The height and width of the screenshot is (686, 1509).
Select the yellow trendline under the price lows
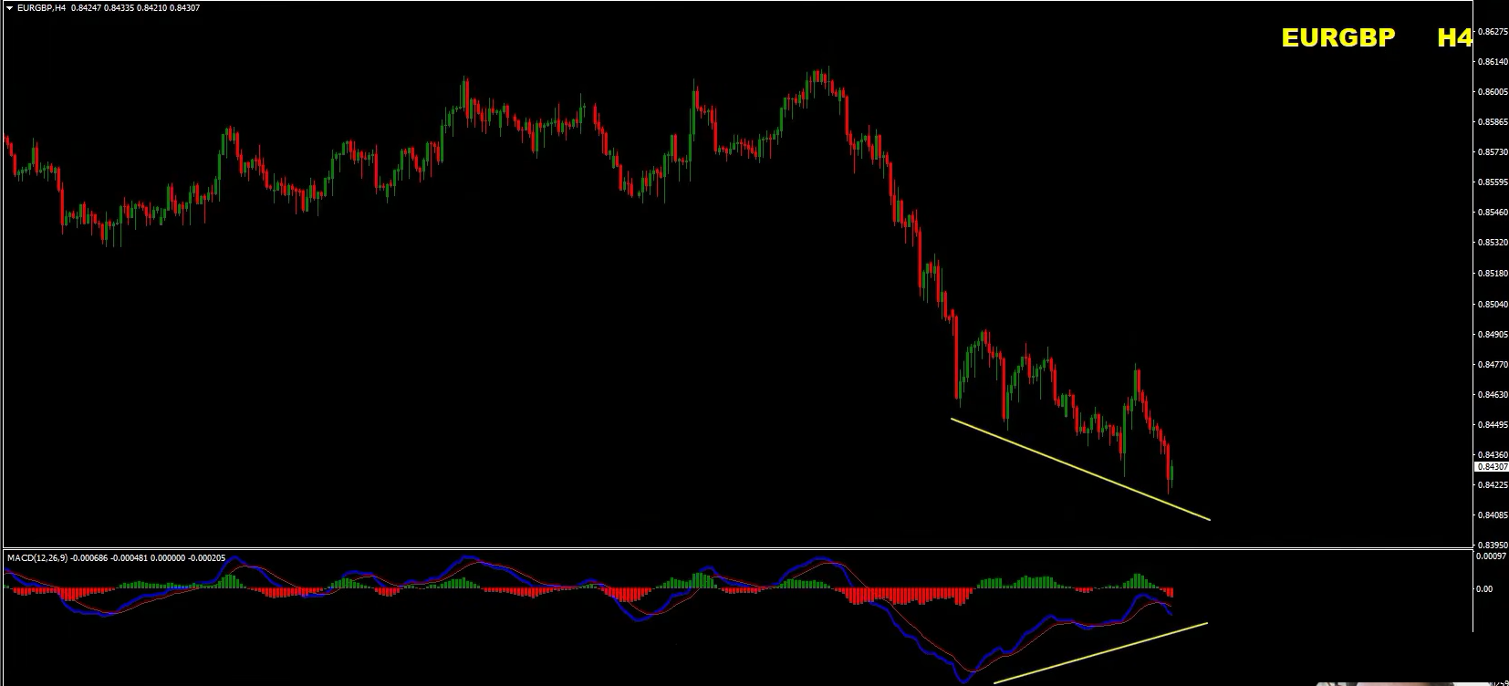pos(1080,469)
